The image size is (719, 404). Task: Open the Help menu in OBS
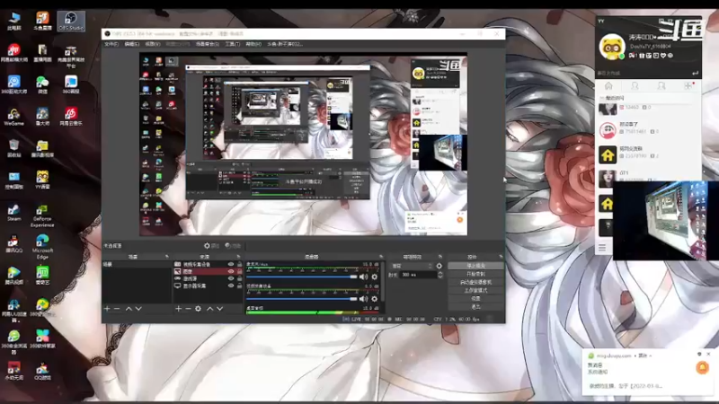(253, 44)
